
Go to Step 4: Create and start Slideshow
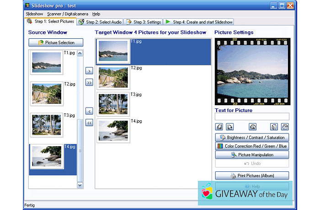[198, 22]
